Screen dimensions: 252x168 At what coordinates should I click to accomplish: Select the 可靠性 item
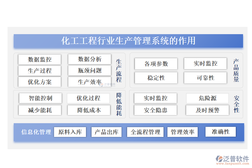point(205,78)
